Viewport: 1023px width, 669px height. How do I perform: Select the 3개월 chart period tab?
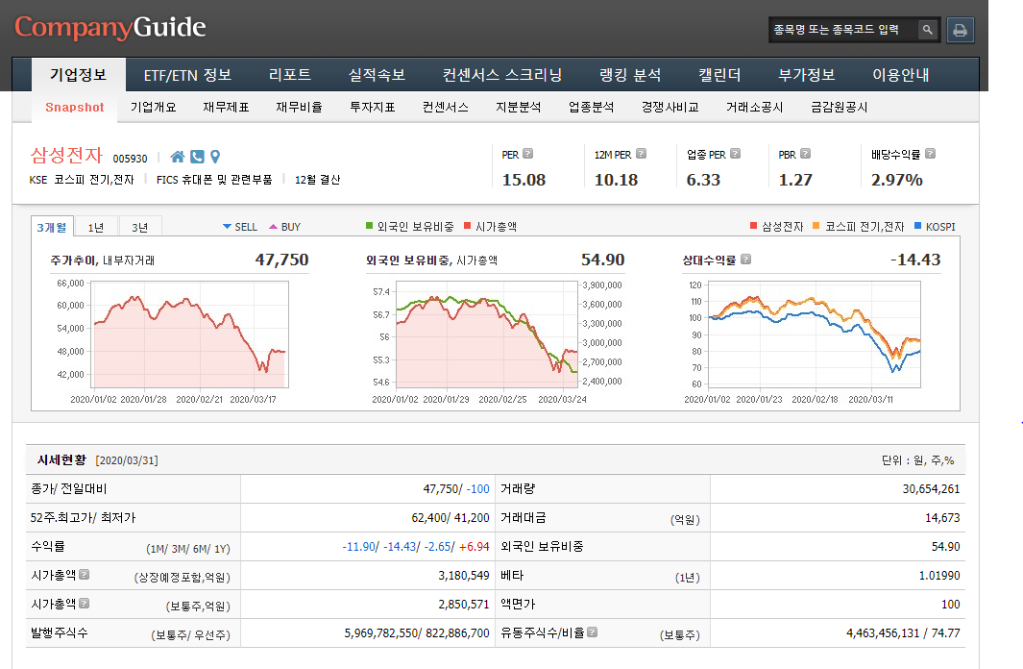52,227
